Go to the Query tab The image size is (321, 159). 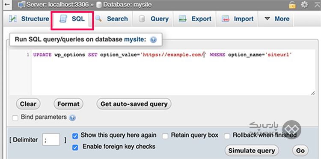(x=153, y=19)
